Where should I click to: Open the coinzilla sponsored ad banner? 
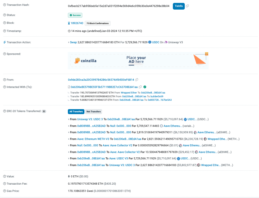click(x=138, y=61)
